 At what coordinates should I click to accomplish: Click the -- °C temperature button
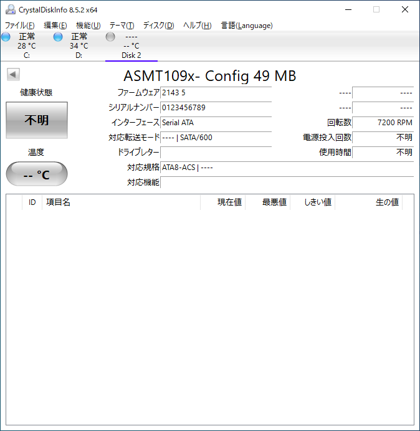click(37, 174)
